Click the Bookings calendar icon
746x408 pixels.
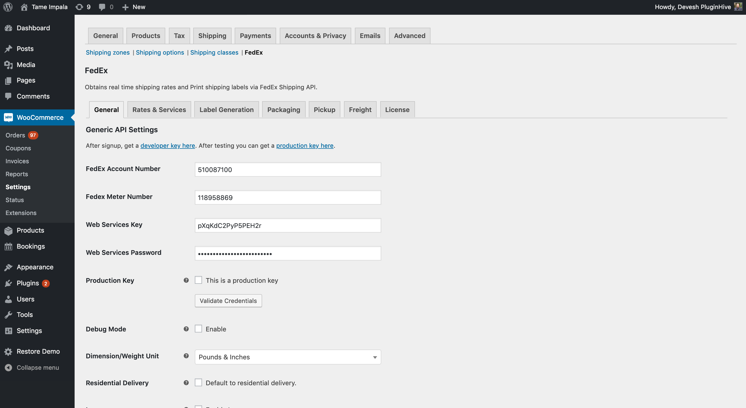click(8, 246)
